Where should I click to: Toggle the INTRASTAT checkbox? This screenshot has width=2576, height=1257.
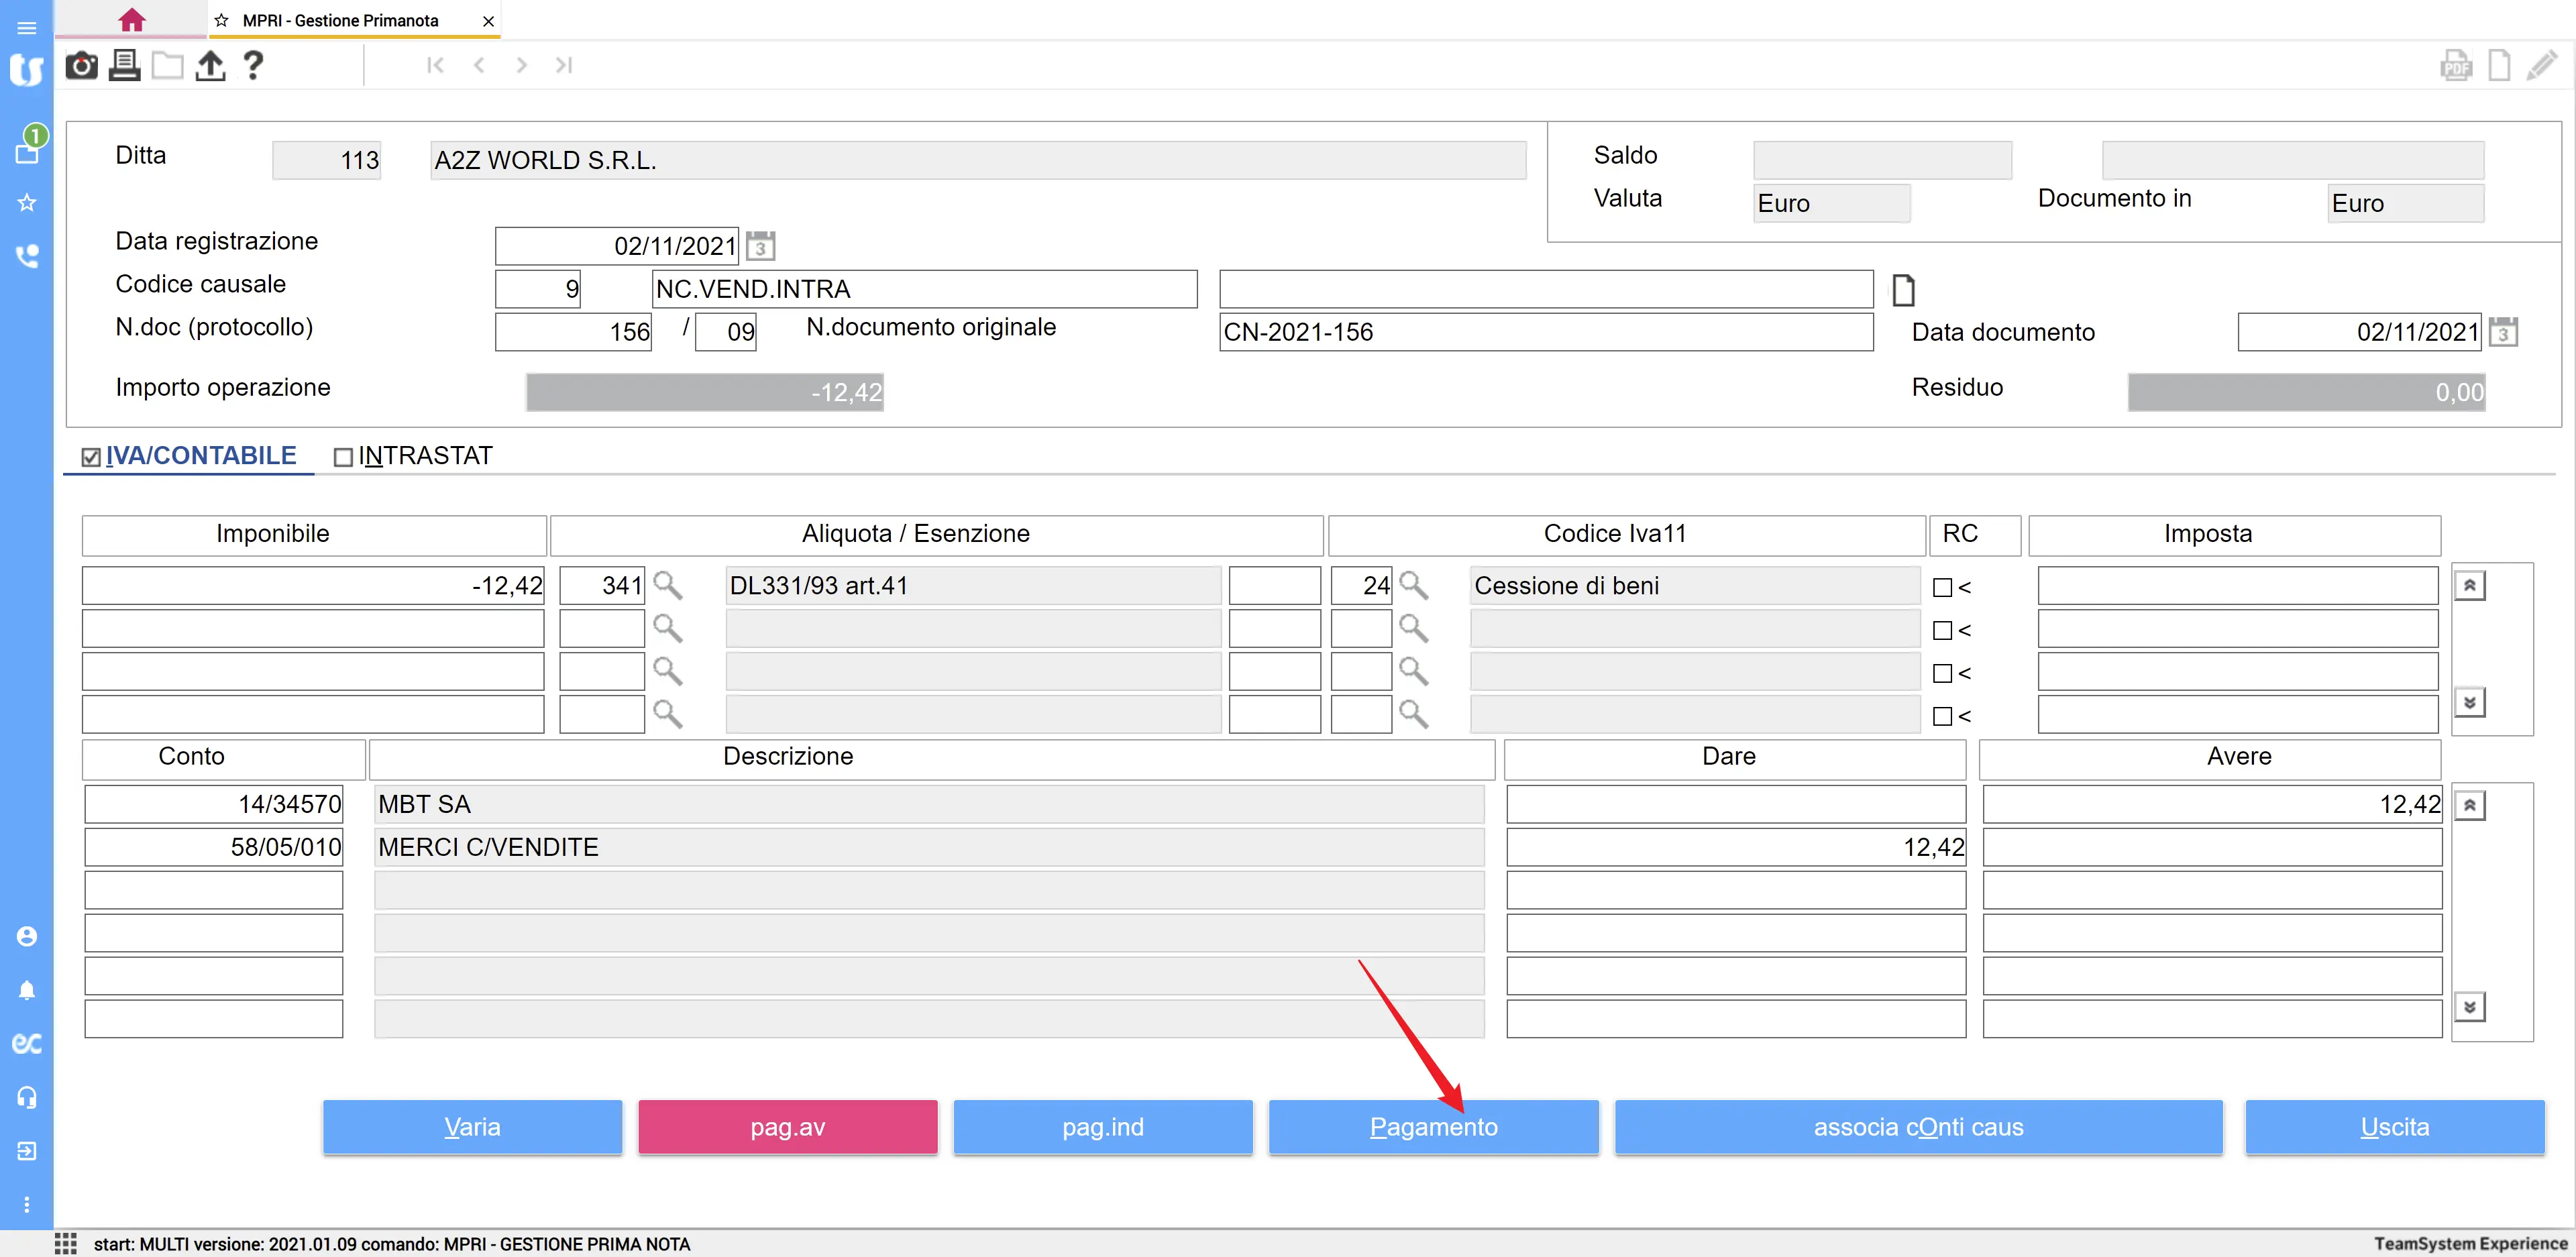point(343,457)
